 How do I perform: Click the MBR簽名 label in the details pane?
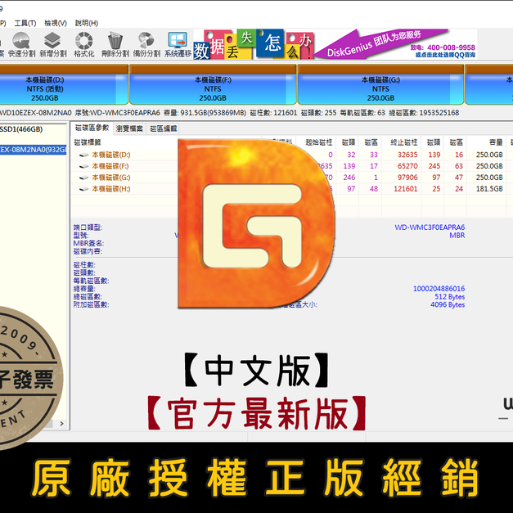(88, 243)
